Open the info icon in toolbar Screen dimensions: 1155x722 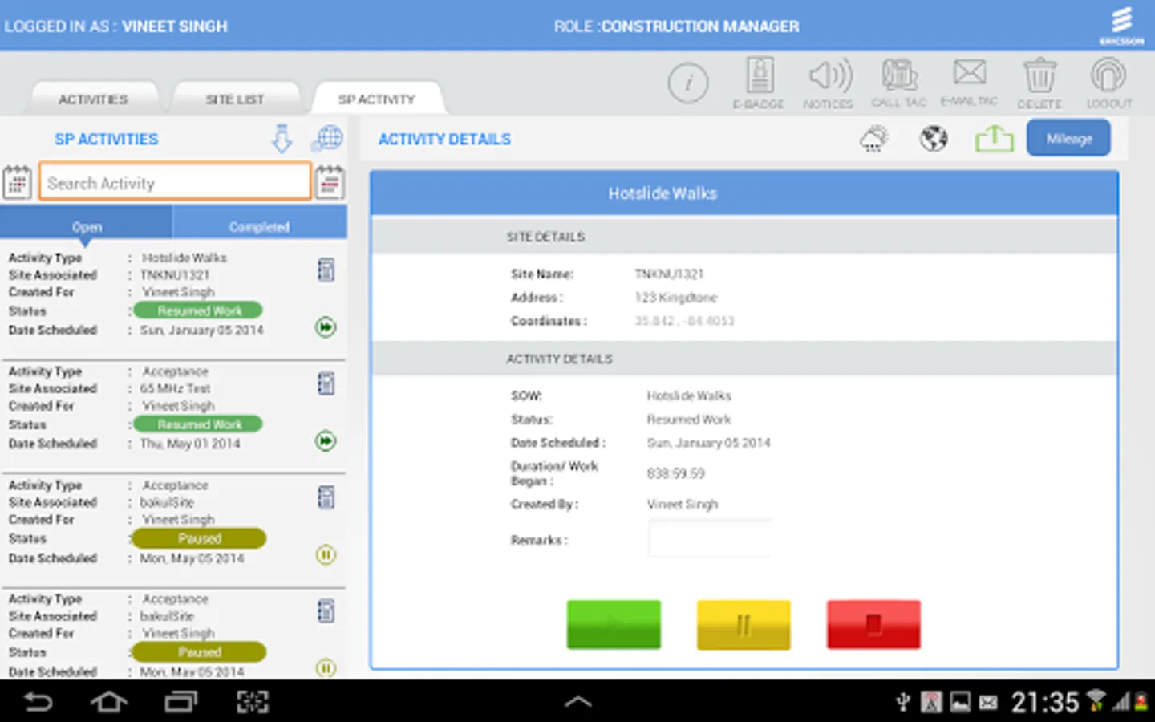[x=688, y=83]
